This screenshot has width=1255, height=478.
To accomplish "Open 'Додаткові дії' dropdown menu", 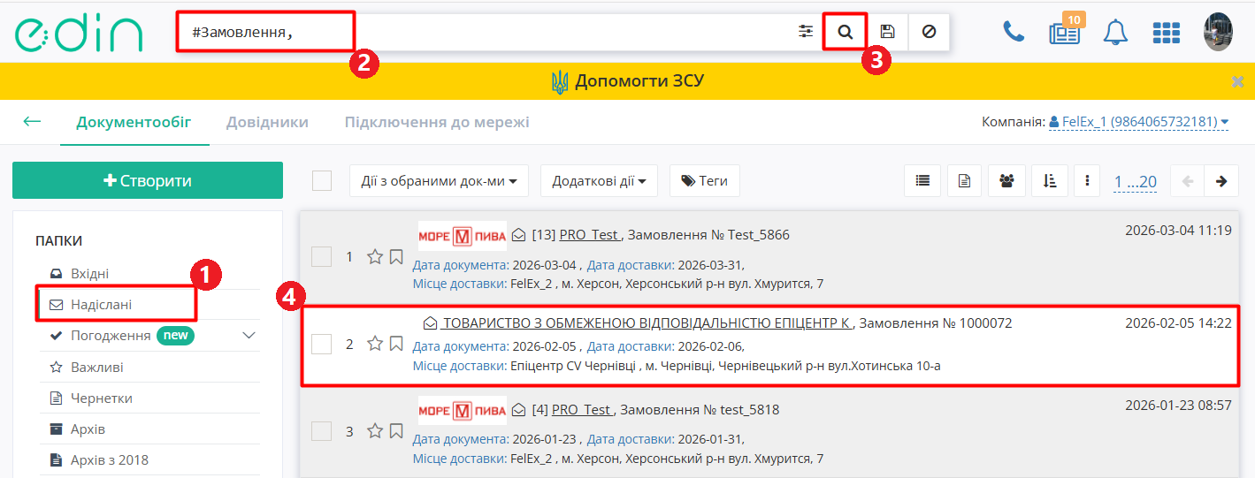I will pyautogui.click(x=598, y=181).
